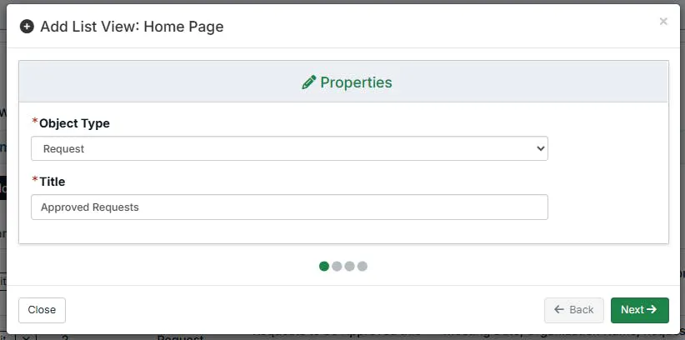The width and height of the screenshot is (685, 340).
Task: Click the pencil icon next to Properties
Action: tap(309, 82)
